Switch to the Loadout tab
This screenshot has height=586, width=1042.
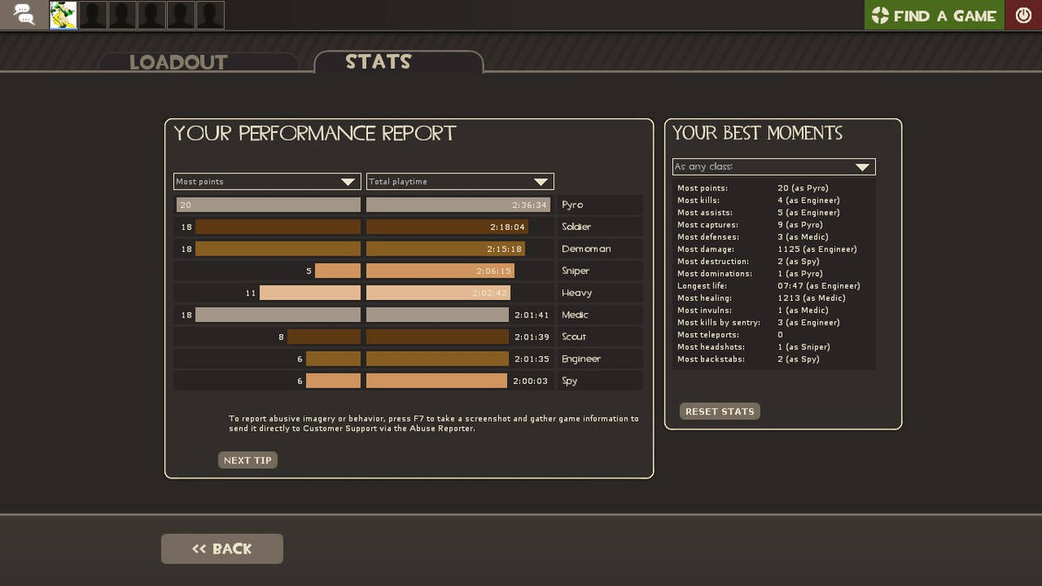[x=178, y=62]
